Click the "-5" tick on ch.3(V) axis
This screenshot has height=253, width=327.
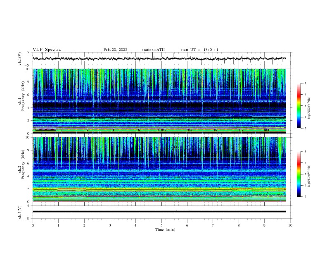[28, 219]
